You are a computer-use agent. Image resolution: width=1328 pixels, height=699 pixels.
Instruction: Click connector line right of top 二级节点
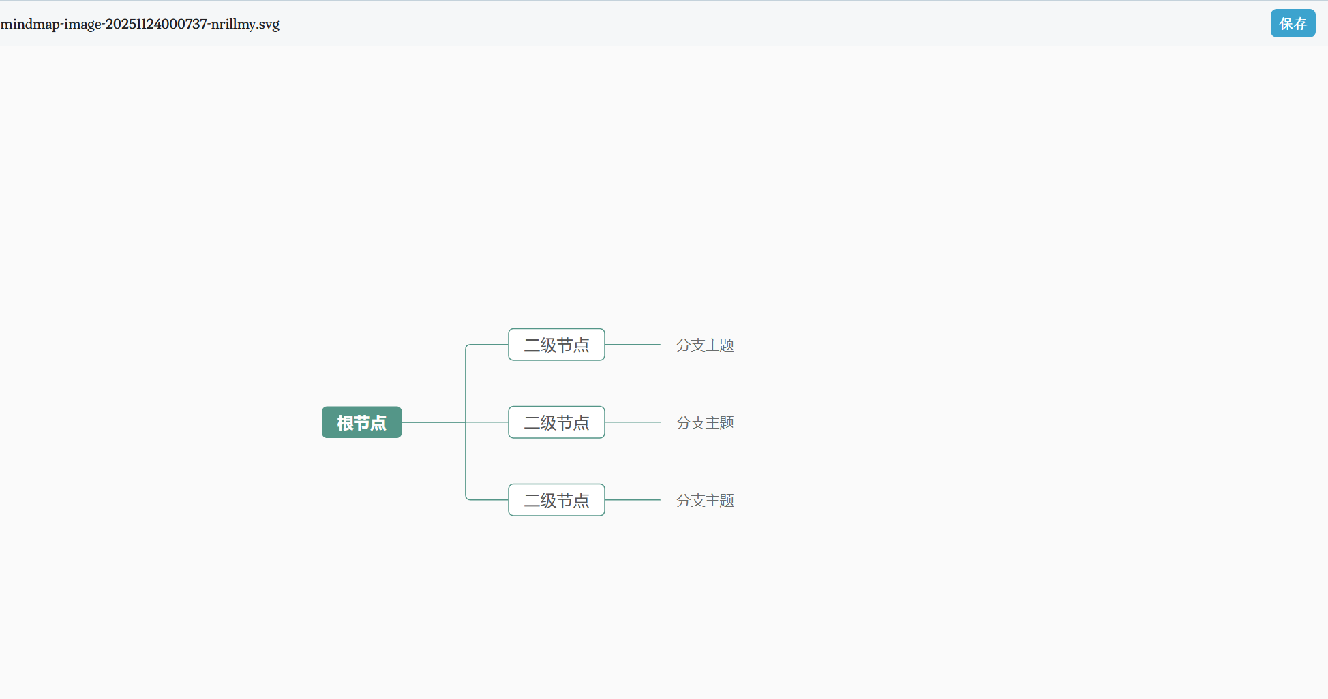tap(633, 345)
